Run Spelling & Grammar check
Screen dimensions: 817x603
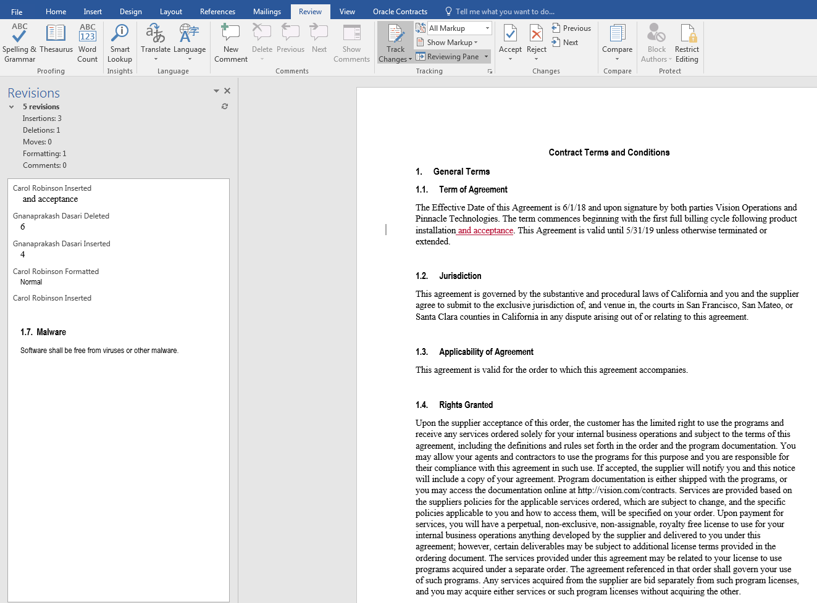pyautogui.click(x=19, y=43)
